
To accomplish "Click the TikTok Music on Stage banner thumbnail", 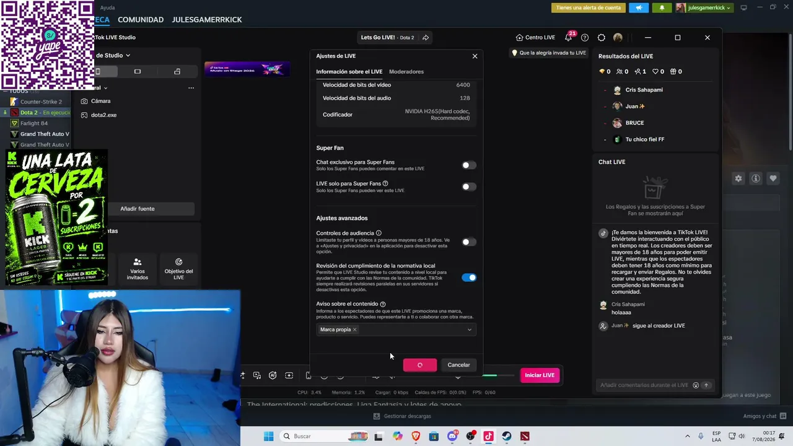I will [x=247, y=69].
